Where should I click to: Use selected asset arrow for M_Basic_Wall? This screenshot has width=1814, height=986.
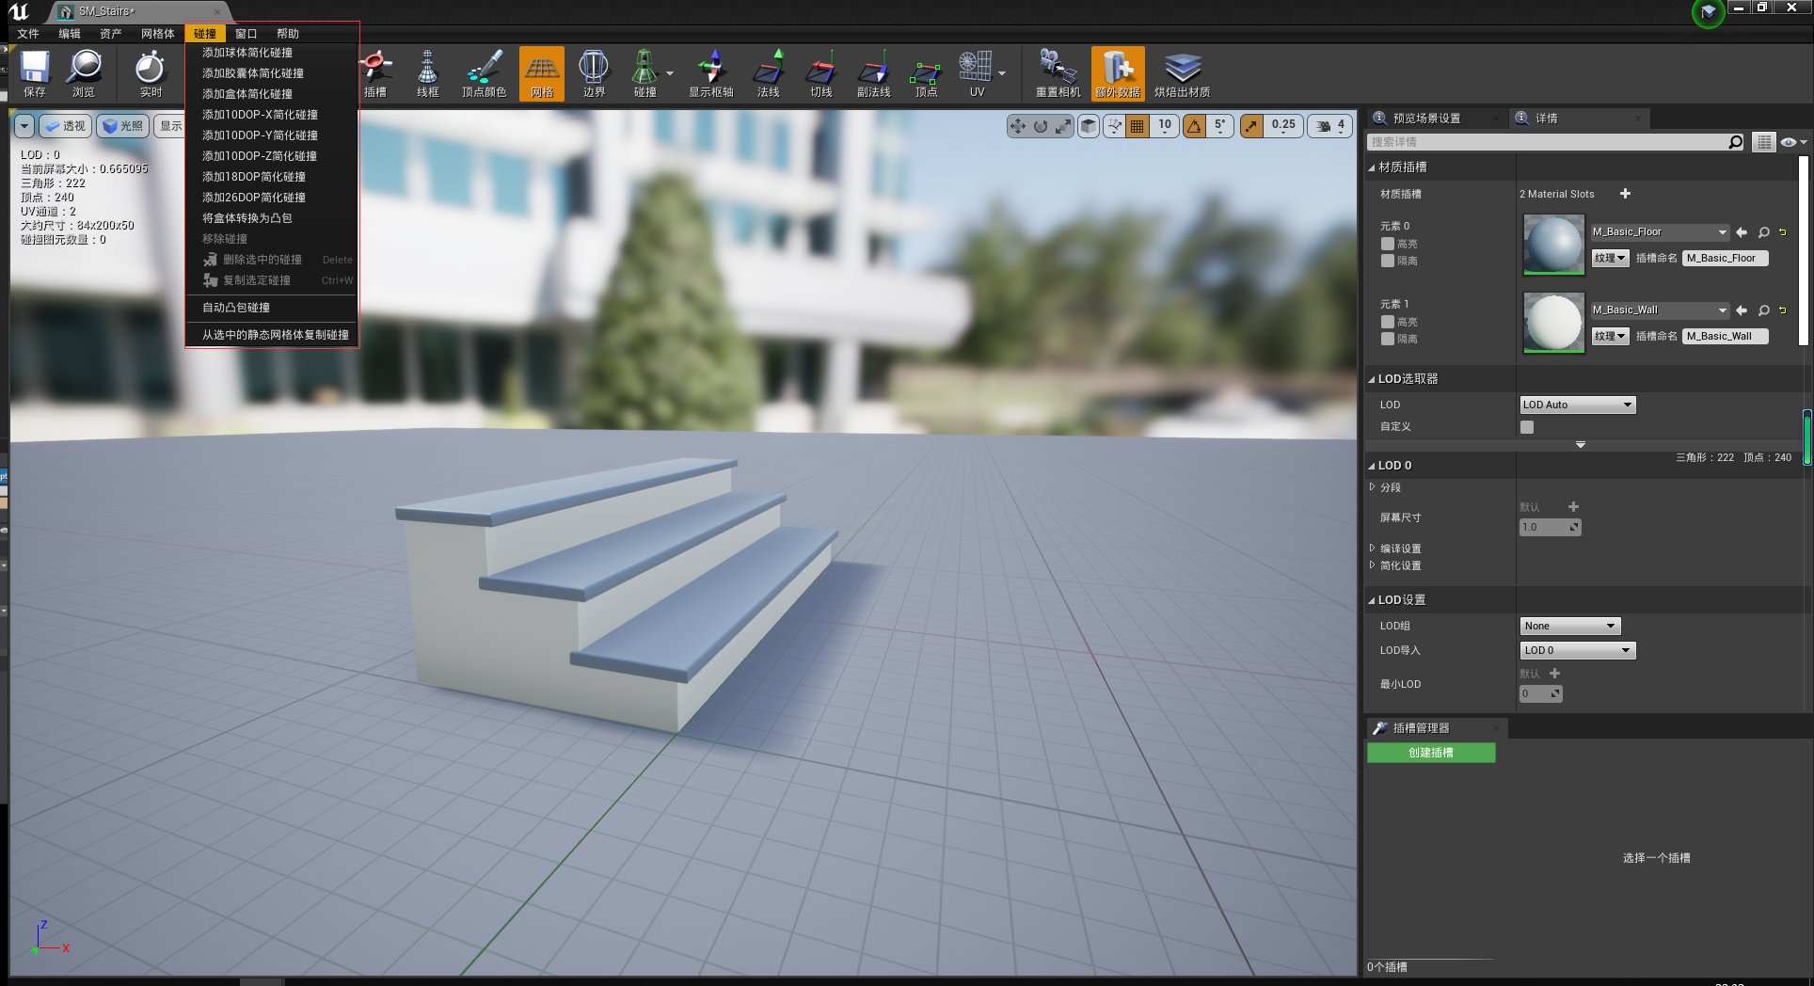click(x=1742, y=310)
